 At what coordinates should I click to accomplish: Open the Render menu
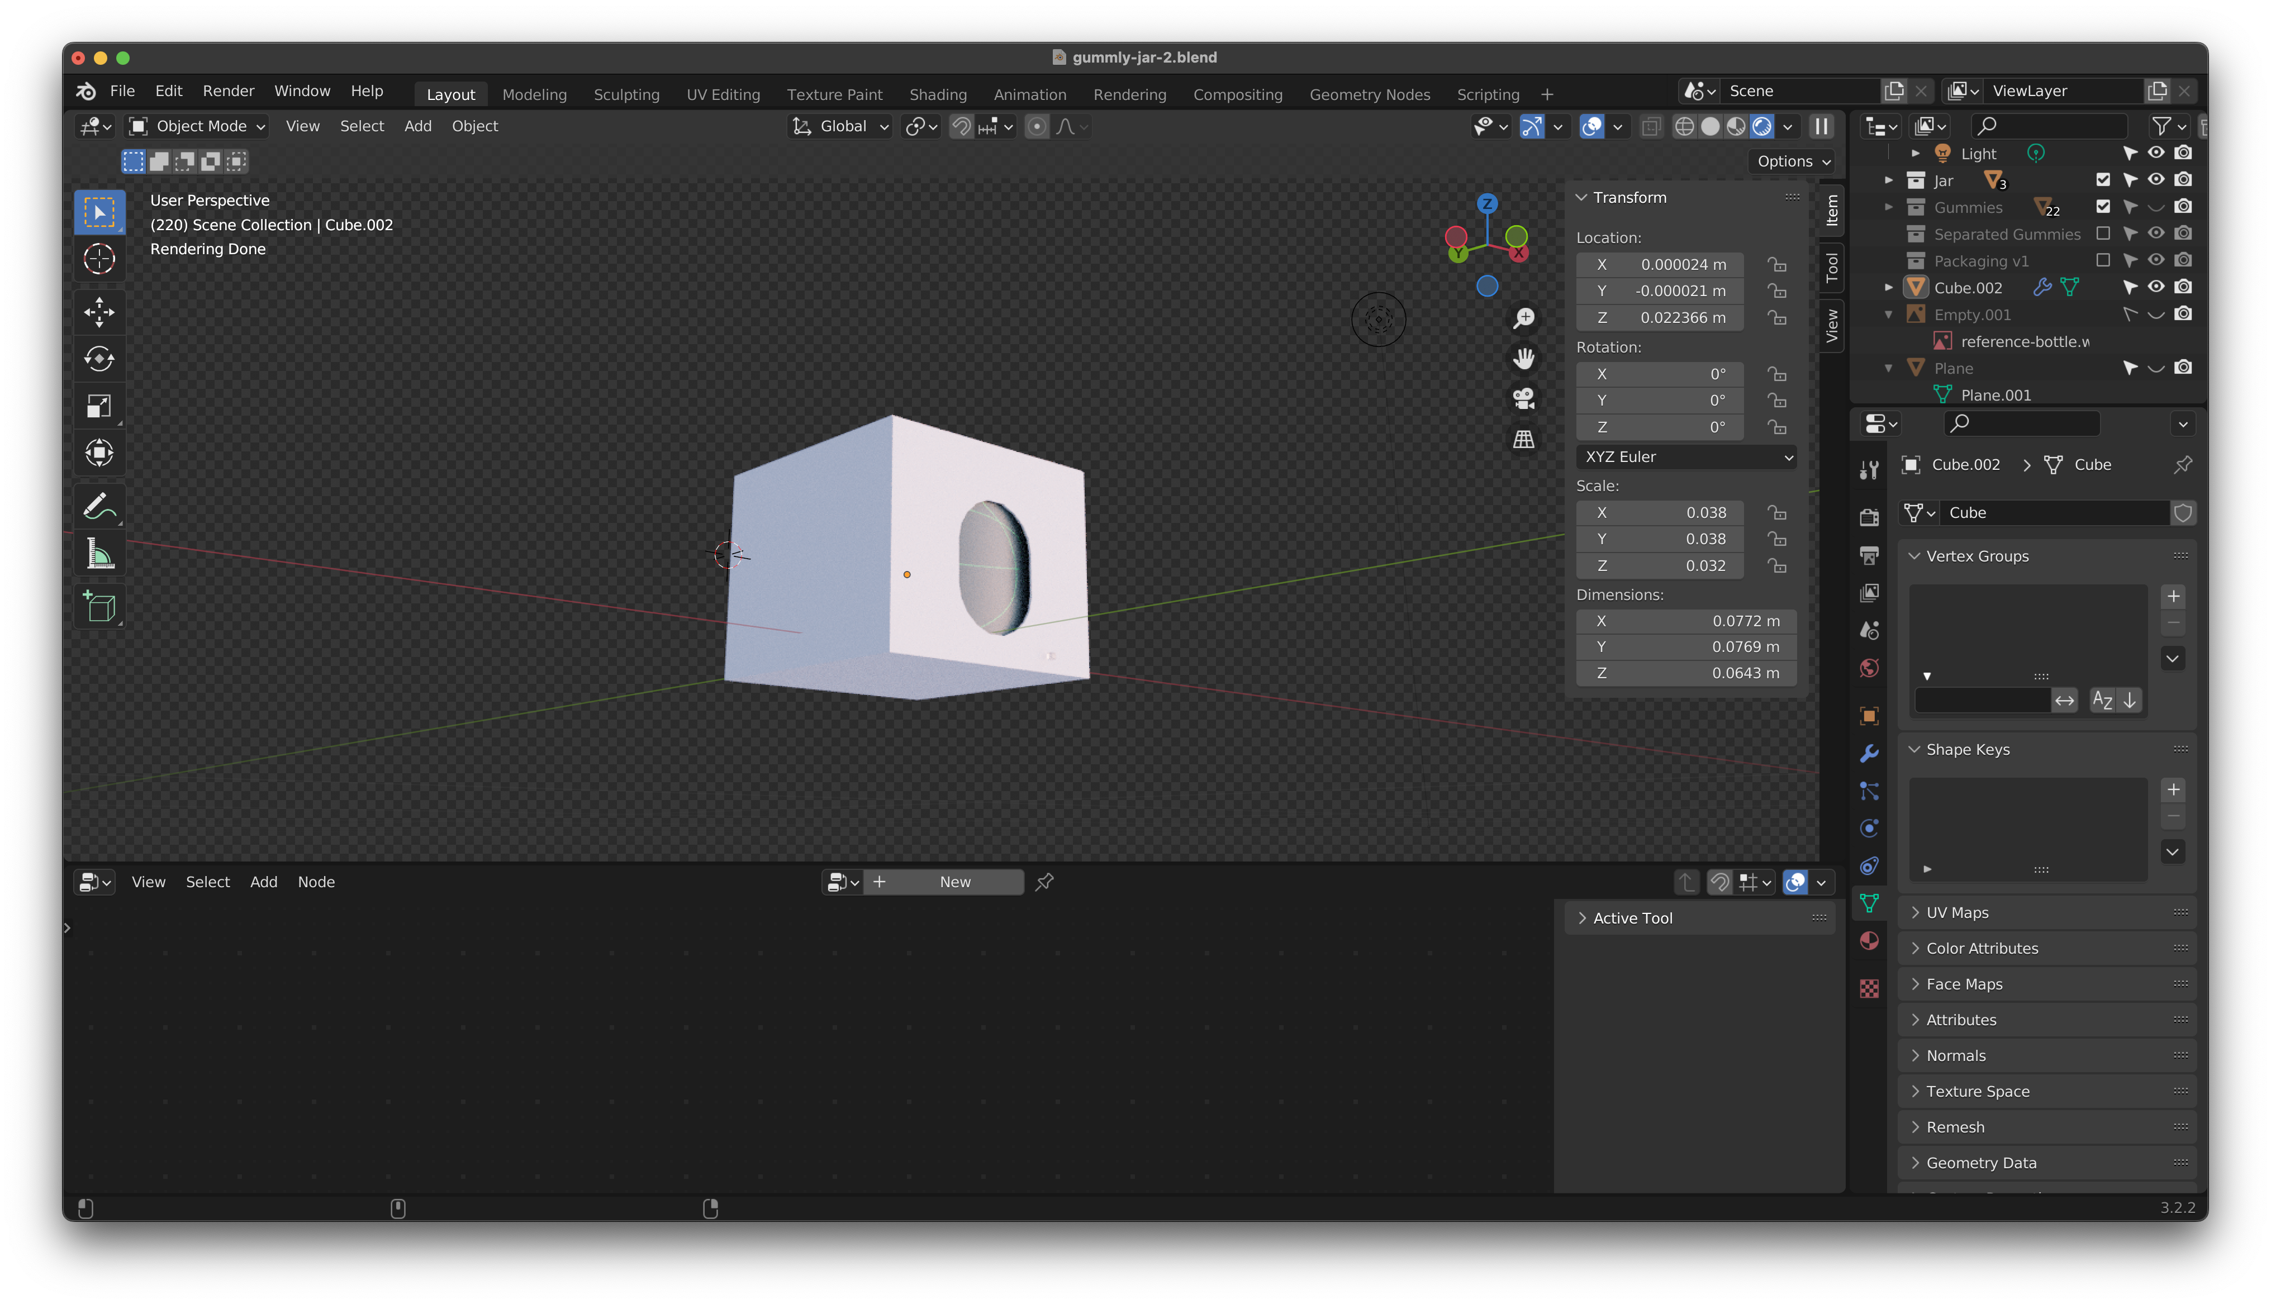click(229, 91)
